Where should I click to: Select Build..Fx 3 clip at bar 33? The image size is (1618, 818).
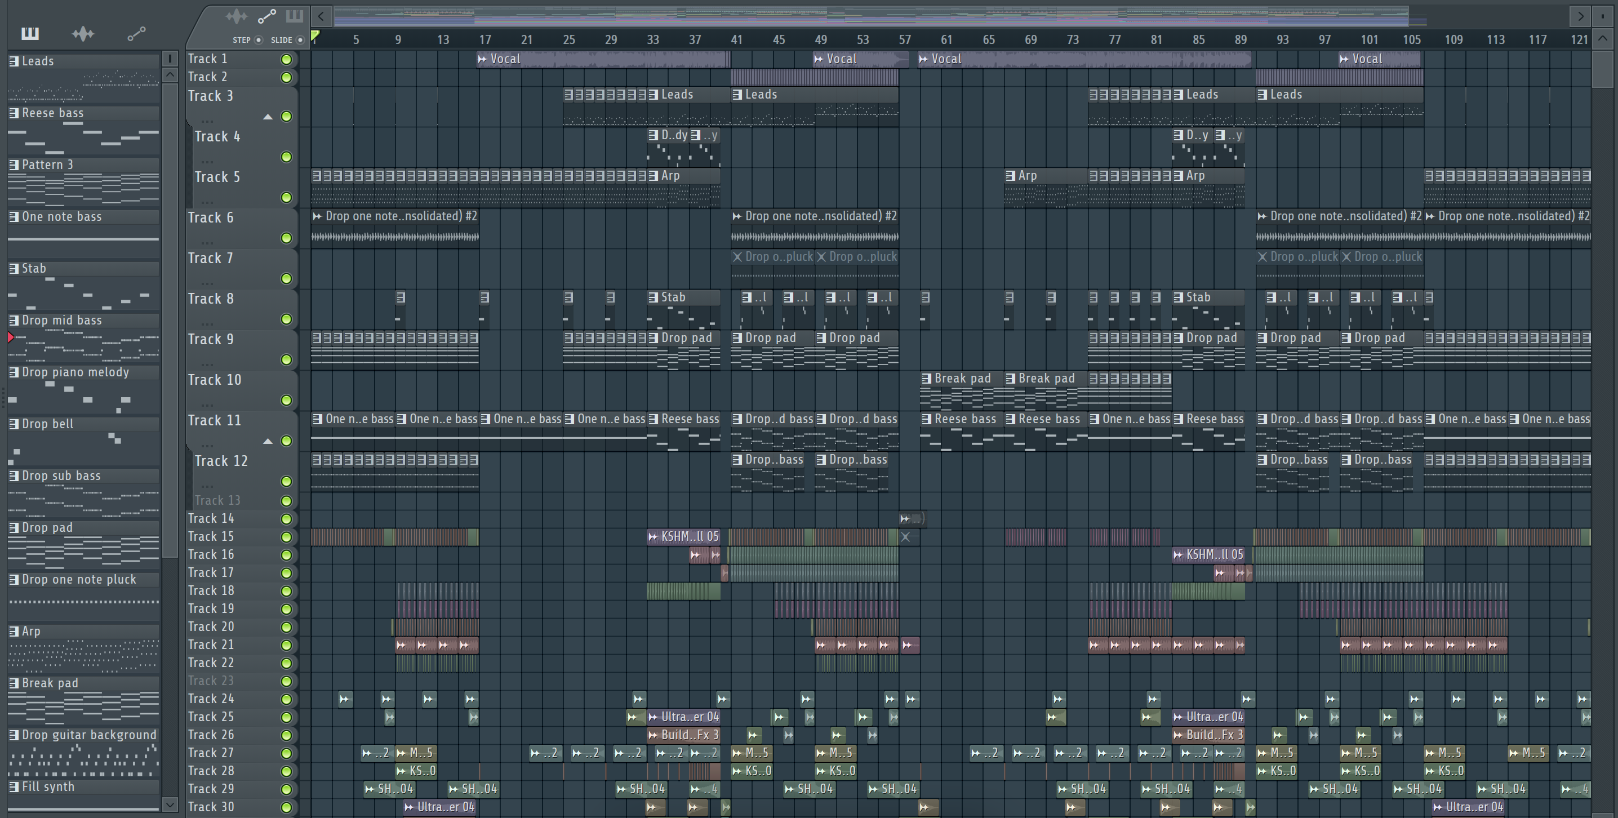tap(683, 735)
